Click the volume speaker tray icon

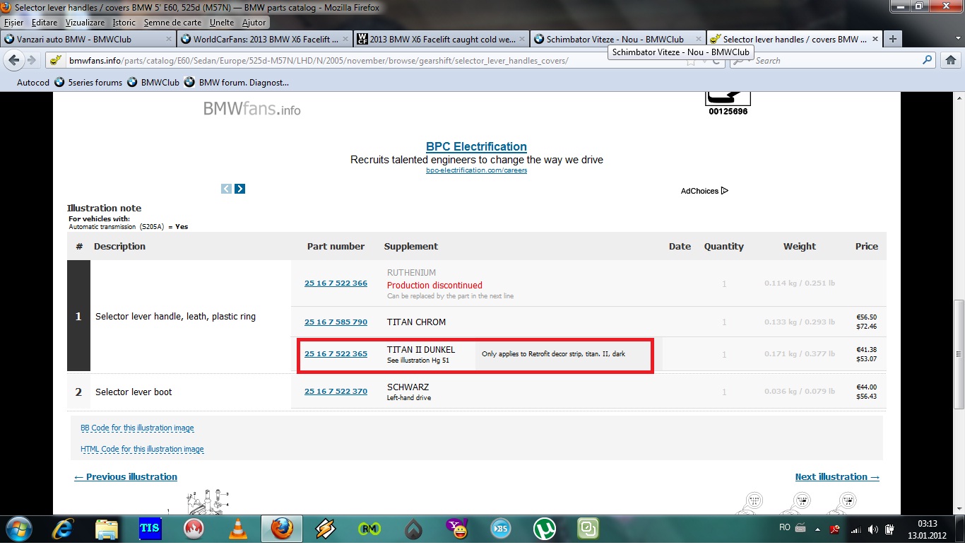point(874,529)
